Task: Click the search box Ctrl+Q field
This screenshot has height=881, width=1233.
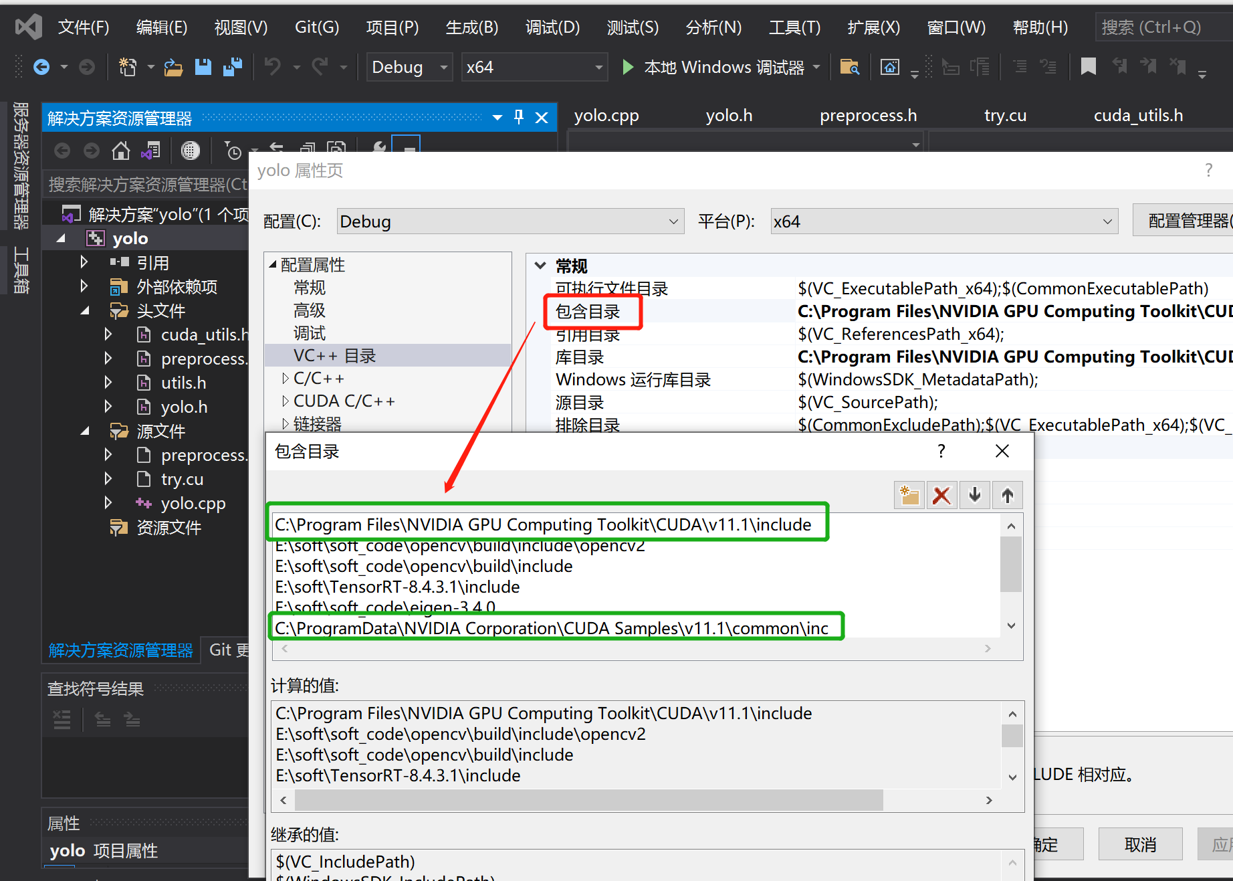Action: [1163, 27]
